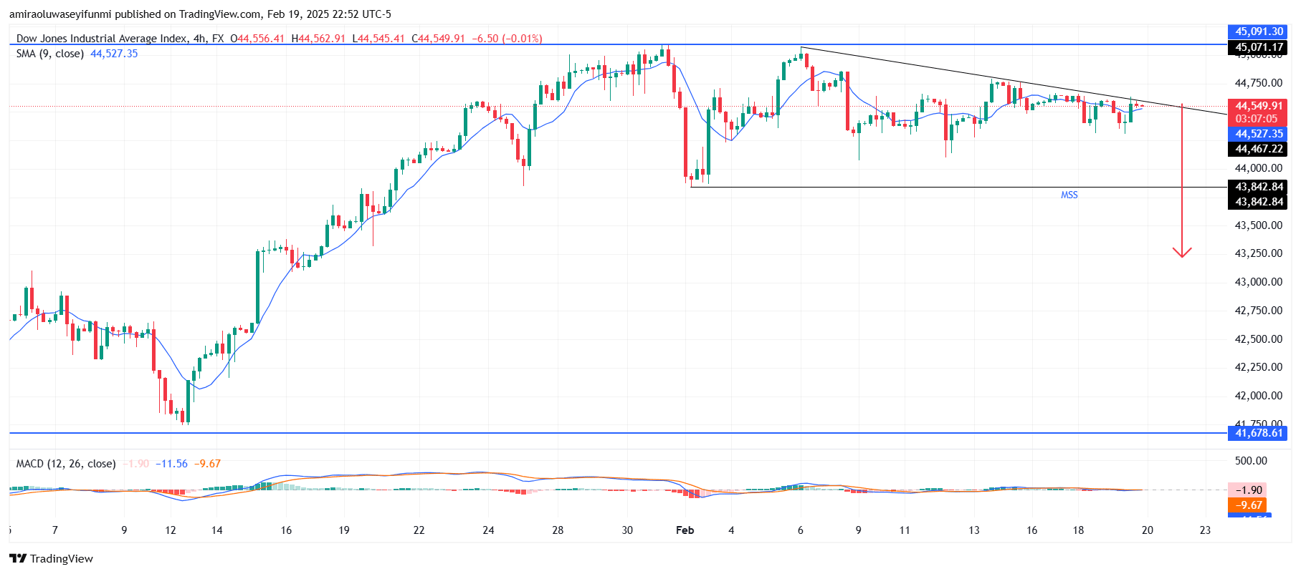Image resolution: width=1301 pixels, height=574 pixels.
Task: Click the black 44,467.22 price label
Action: pyautogui.click(x=1259, y=149)
